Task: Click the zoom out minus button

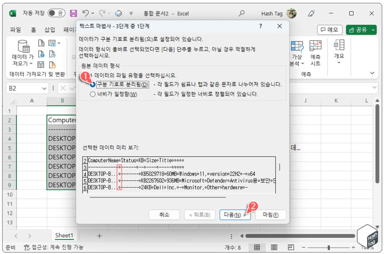Action: (x=304, y=248)
